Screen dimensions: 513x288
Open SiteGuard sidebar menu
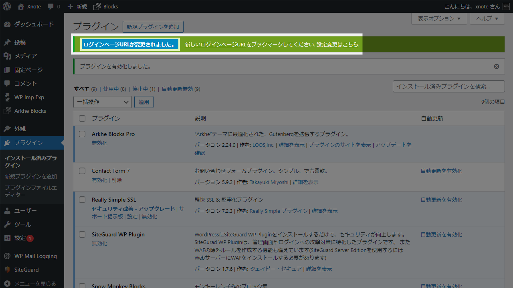(x=32, y=270)
